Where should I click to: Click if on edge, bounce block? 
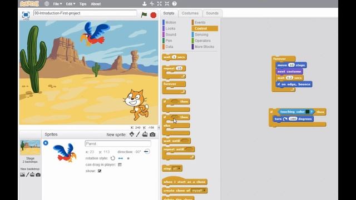(x=294, y=84)
